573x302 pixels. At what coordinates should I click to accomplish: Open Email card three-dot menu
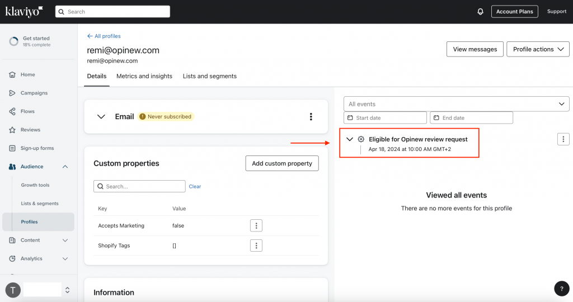(x=311, y=116)
